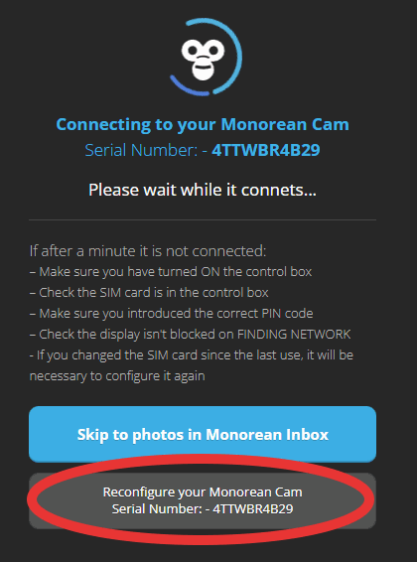The image size is (417, 562).
Task: Click the necessary to configure it again text
Action: point(117,376)
